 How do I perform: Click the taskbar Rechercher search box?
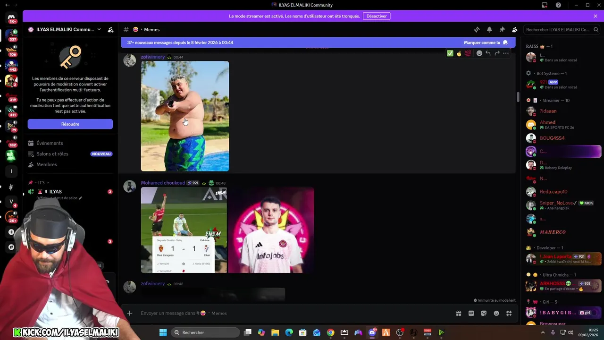(x=205, y=332)
